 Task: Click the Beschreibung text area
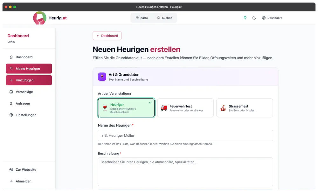[185, 172]
